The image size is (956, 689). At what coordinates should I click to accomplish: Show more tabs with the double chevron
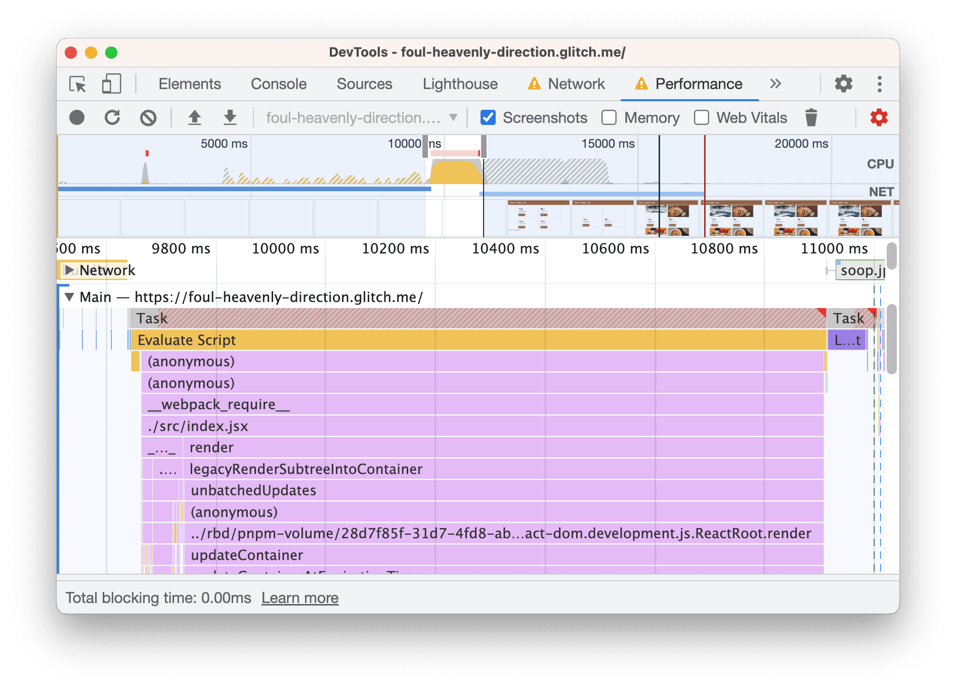(x=776, y=84)
